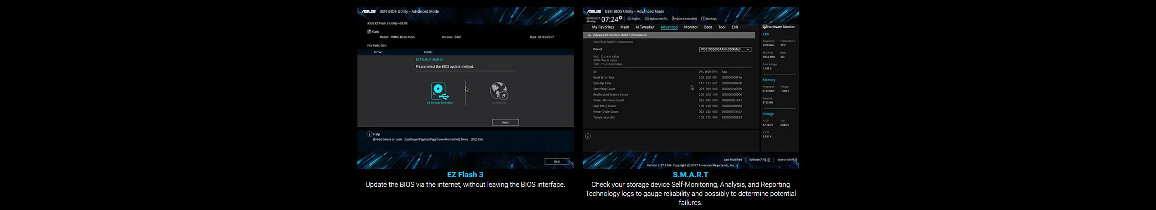1156x210 pixels.
Task: Click the Help info icon in EZ Flash
Action: click(369, 134)
